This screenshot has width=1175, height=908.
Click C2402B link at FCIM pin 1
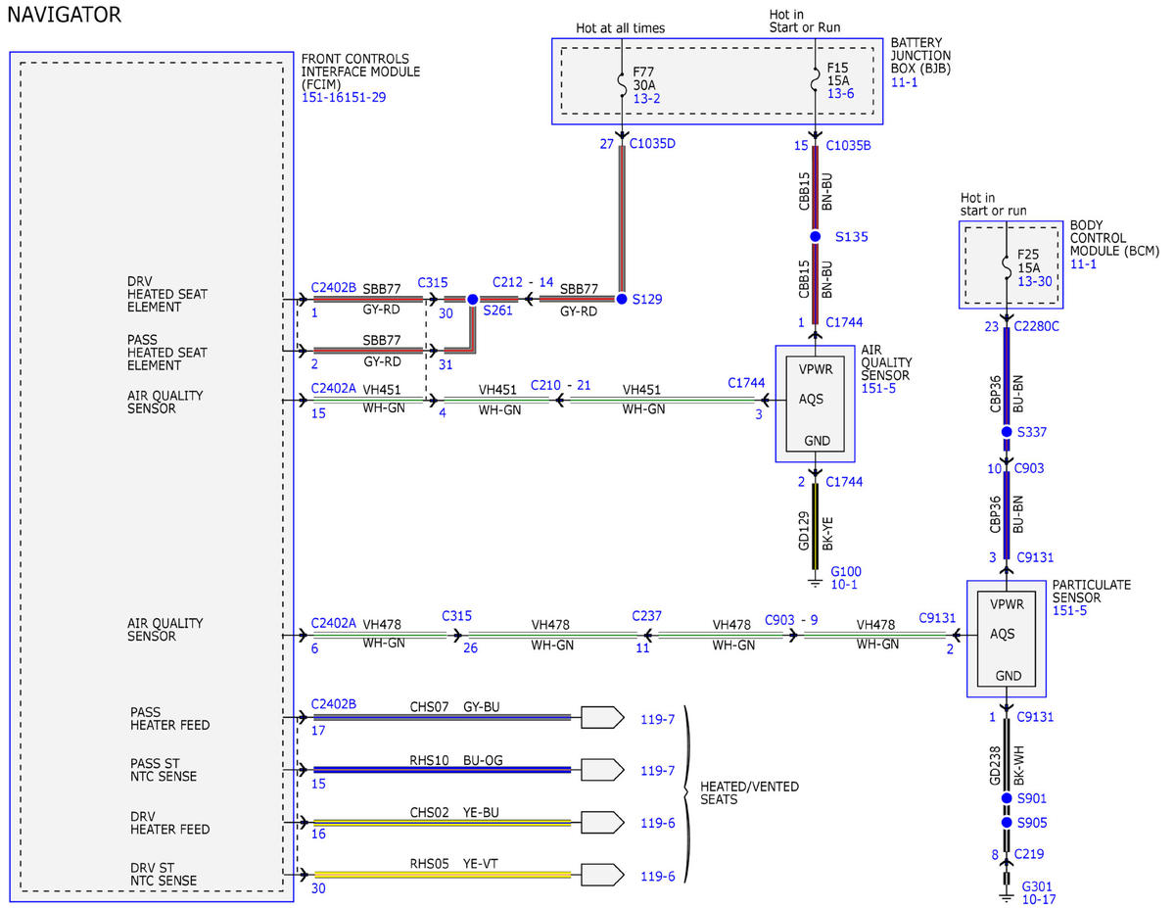click(x=334, y=288)
